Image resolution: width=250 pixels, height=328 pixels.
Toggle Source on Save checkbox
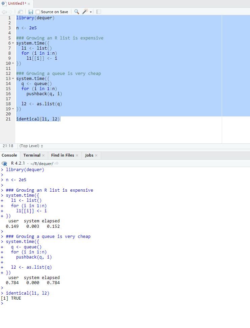38,12
